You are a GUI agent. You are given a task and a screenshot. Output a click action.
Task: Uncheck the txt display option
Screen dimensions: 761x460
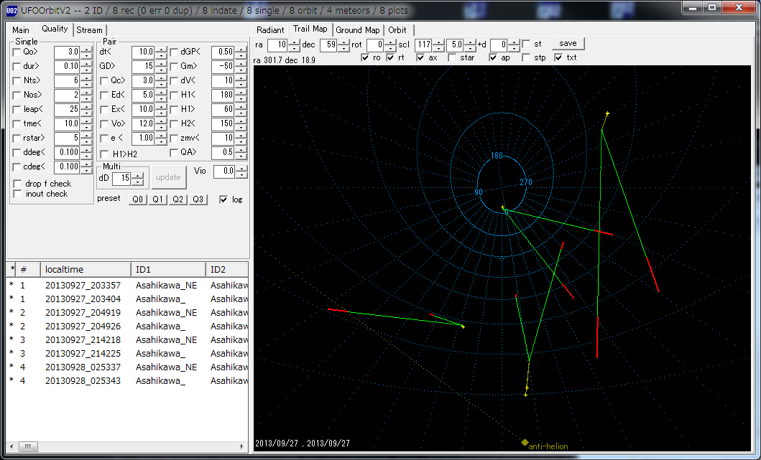(558, 57)
